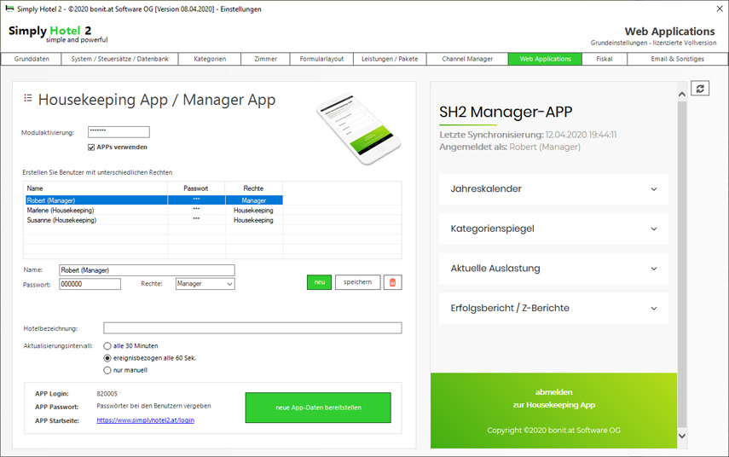Open the simplyhotel2.at/login link
The width and height of the screenshot is (729, 457).
(x=146, y=420)
